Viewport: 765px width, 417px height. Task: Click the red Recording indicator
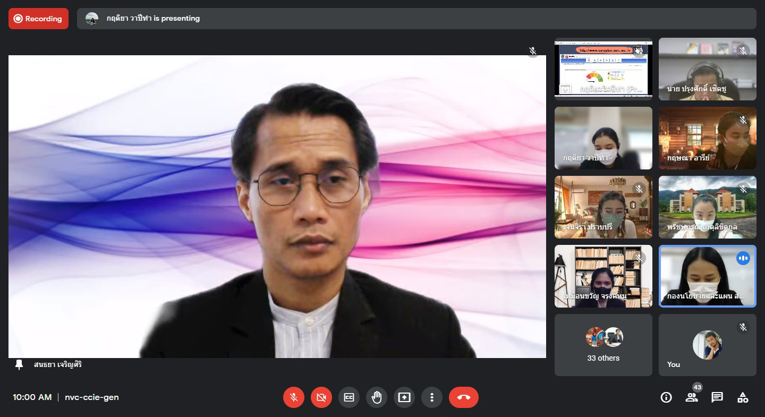click(38, 19)
